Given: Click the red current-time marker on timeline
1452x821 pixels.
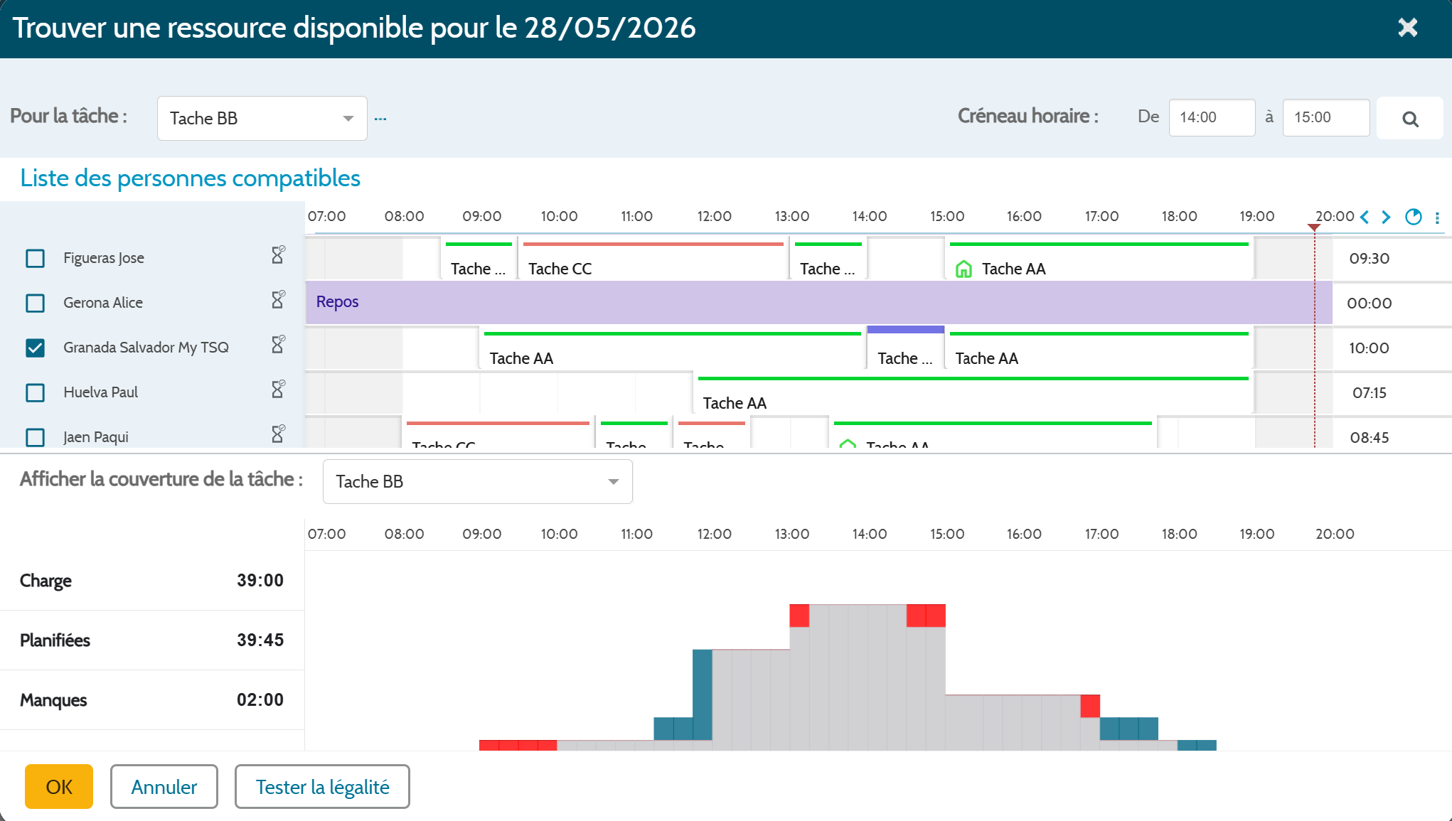Looking at the screenshot, I should click(x=1314, y=227).
